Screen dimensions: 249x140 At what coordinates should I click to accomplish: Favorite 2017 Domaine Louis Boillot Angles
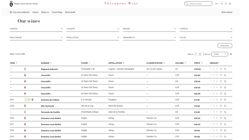click(x=221, y=124)
